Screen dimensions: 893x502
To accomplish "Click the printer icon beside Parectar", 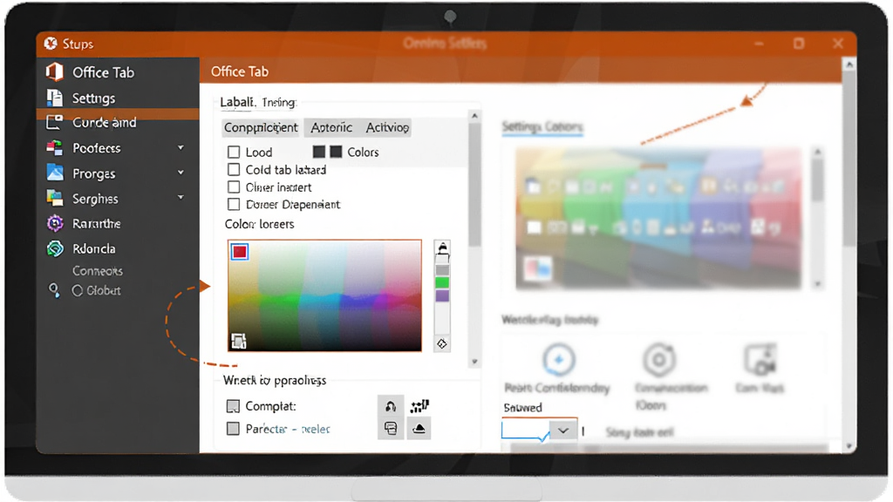I will pos(391,429).
